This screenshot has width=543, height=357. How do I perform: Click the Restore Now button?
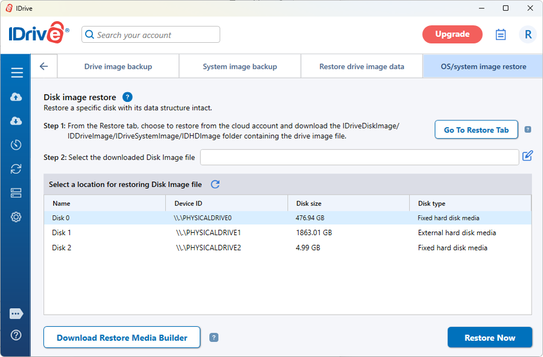490,337
